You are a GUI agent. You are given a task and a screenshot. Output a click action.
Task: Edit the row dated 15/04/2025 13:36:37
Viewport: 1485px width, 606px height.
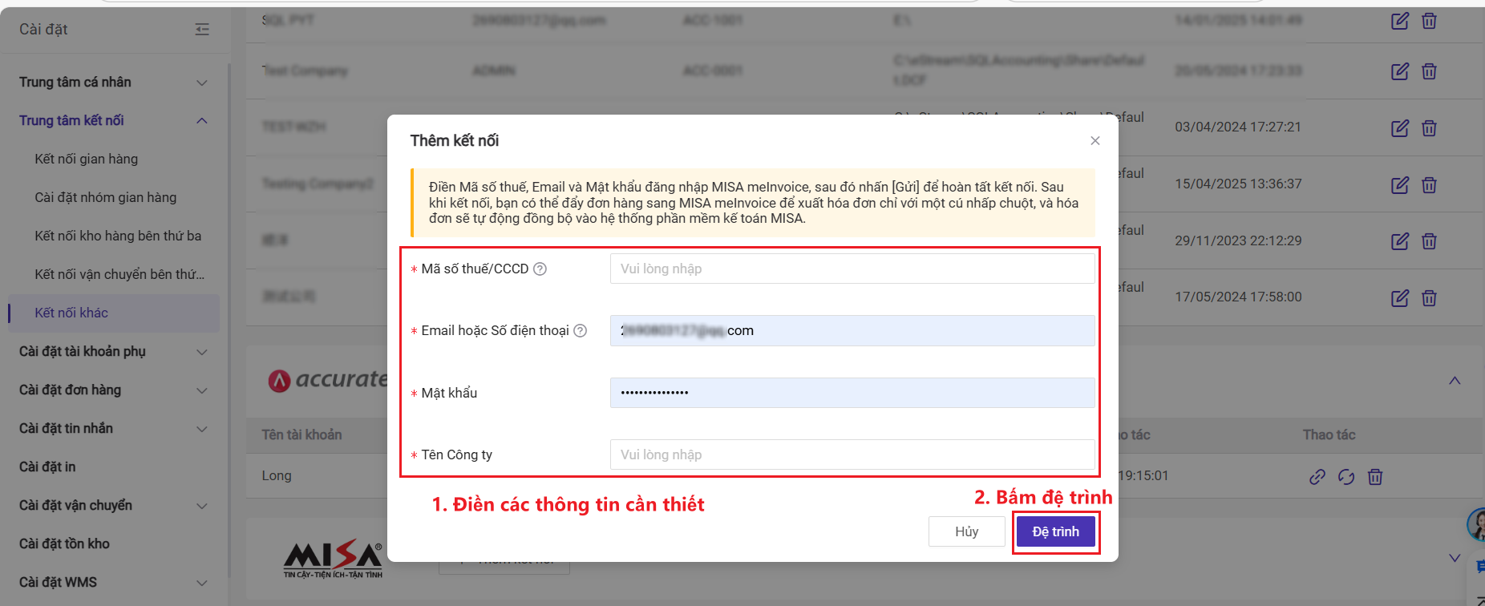(1400, 185)
